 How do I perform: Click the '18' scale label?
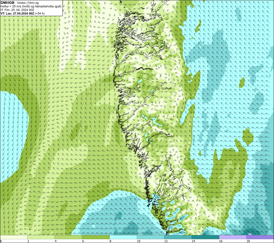pos(248,241)
